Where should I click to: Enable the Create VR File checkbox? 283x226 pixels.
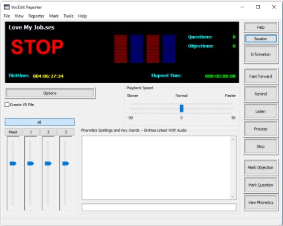coord(7,105)
